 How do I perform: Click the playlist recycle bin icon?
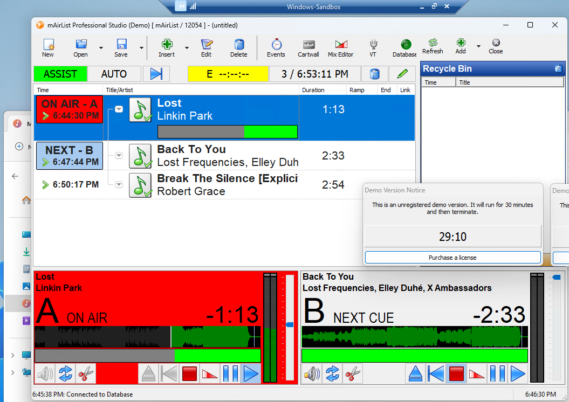374,74
